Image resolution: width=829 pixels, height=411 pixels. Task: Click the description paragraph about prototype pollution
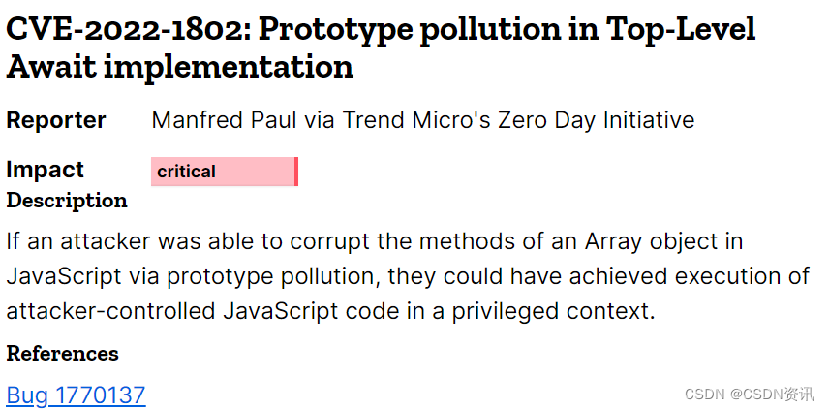tap(408, 276)
